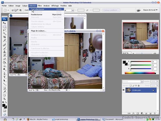This screenshot has width=161, height=121.
Task: Reset default foreground and background colors
Action: (3, 102)
